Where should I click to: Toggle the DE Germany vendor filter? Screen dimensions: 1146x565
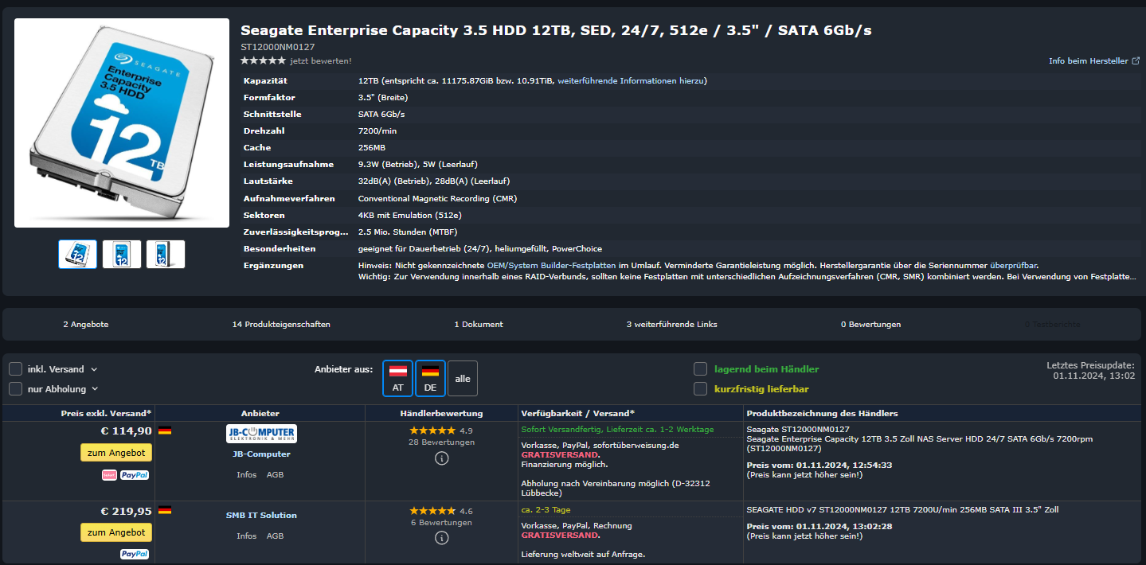click(x=430, y=378)
